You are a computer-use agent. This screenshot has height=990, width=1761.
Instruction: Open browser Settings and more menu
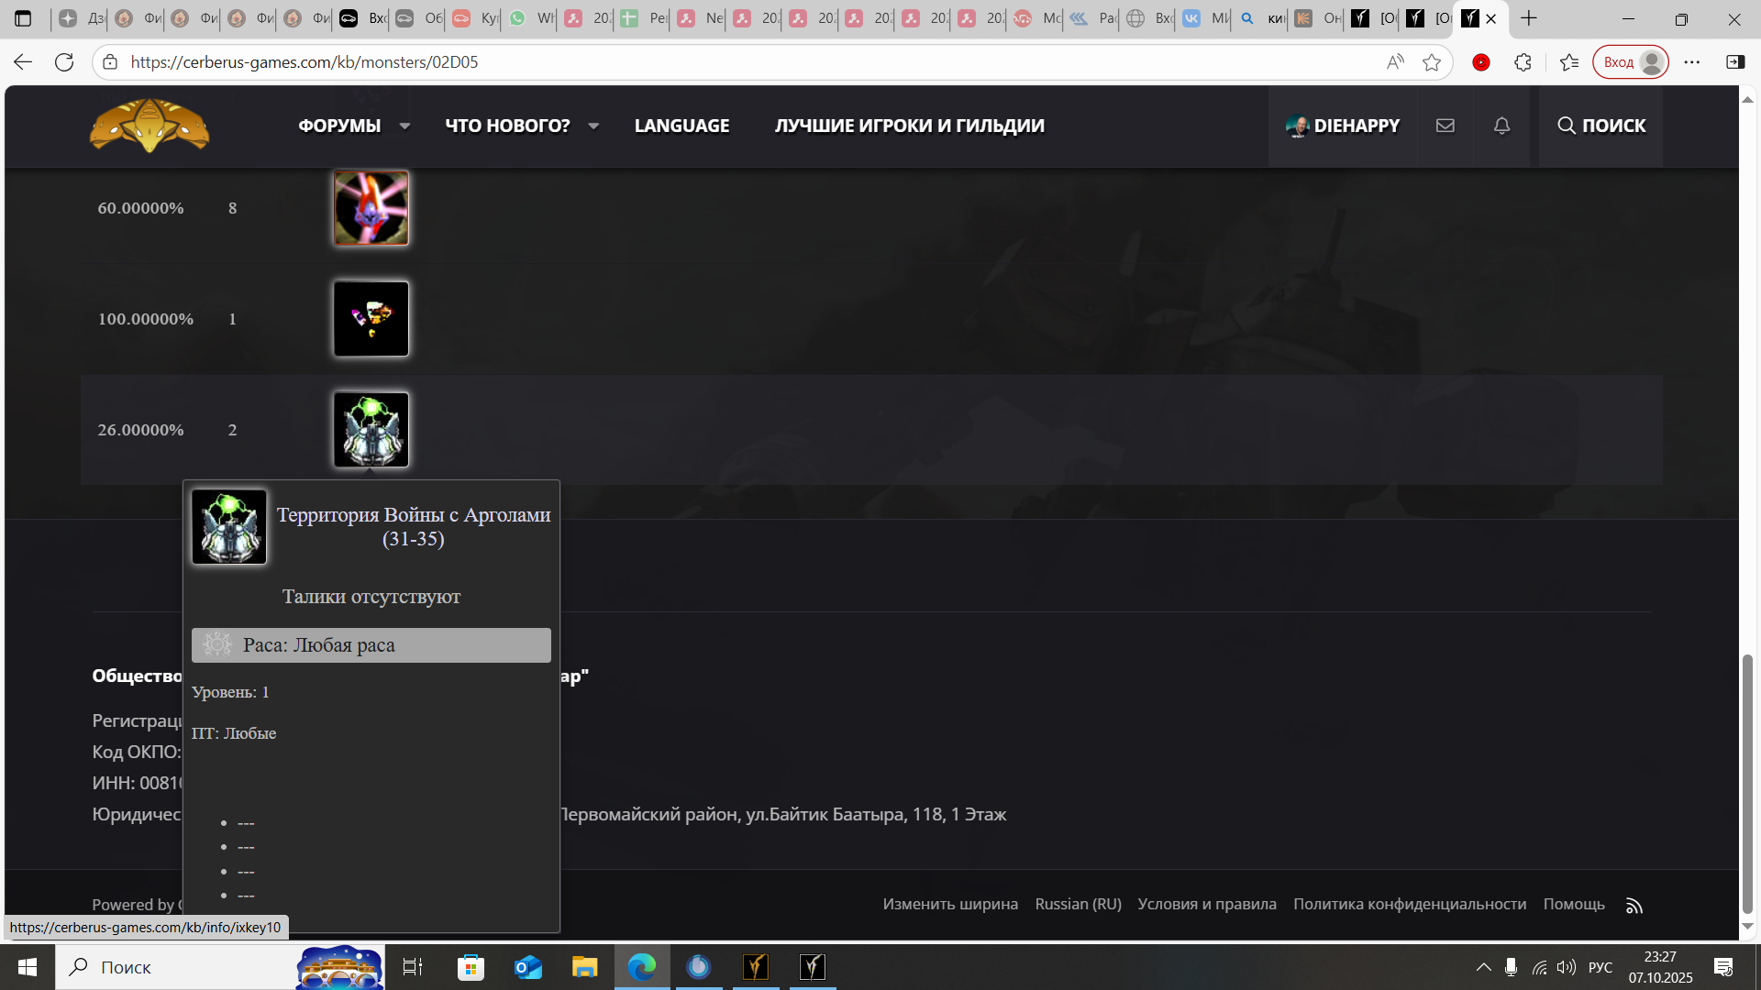tap(1691, 62)
